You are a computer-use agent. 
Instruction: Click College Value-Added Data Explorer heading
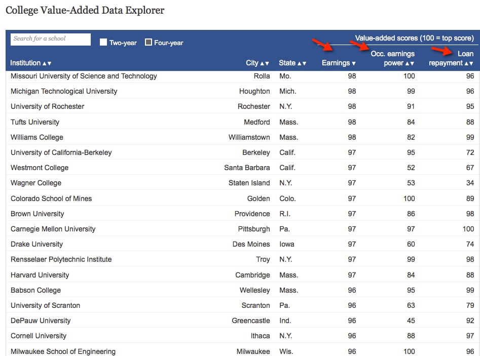tap(85, 11)
